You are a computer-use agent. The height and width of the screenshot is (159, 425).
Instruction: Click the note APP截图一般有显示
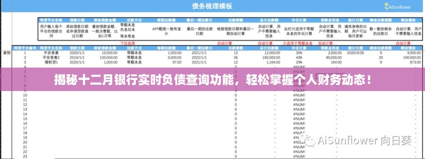pyautogui.click(x=167, y=31)
